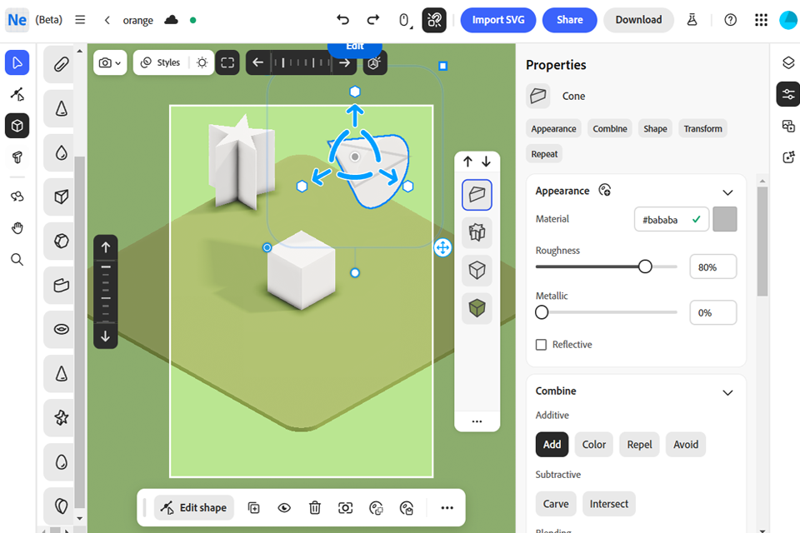Click the trash delete icon
The width and height of the screenshot is (800, 533).
(315, 507)
